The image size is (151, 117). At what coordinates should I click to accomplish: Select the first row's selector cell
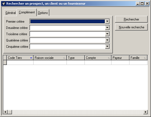pos(5,62)
